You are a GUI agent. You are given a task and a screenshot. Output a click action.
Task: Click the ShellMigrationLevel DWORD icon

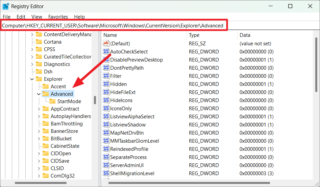106,173
